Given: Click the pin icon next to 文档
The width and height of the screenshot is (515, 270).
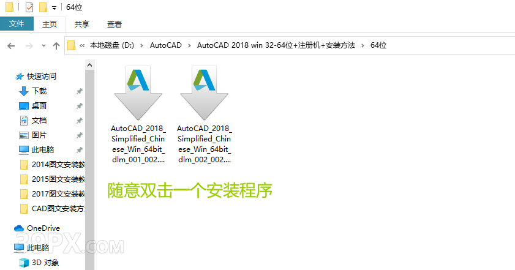Looking at the screenshot, I should click(79, 121).
